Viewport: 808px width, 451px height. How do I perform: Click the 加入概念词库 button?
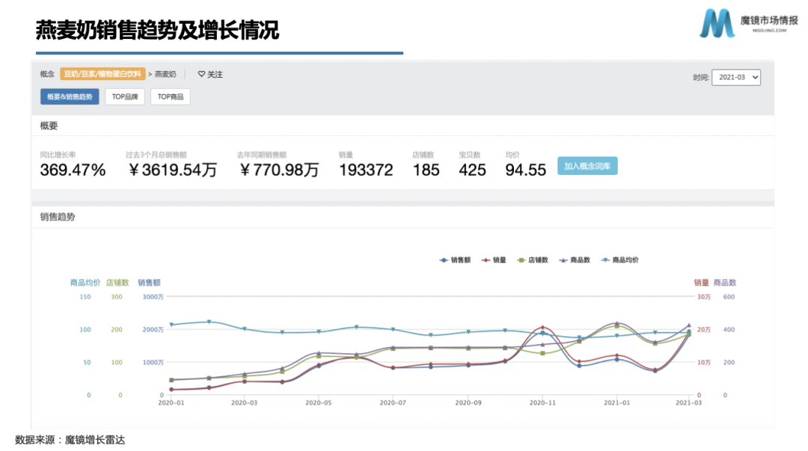[587, 166]
